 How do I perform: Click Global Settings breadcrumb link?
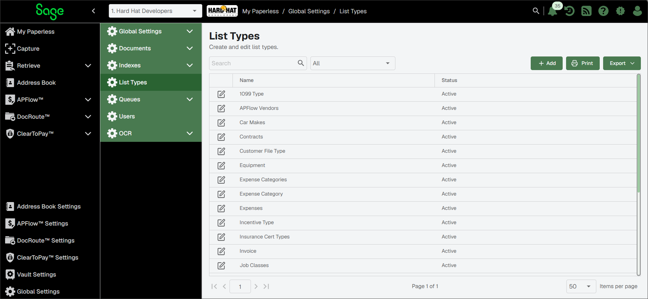pos(309,11)
